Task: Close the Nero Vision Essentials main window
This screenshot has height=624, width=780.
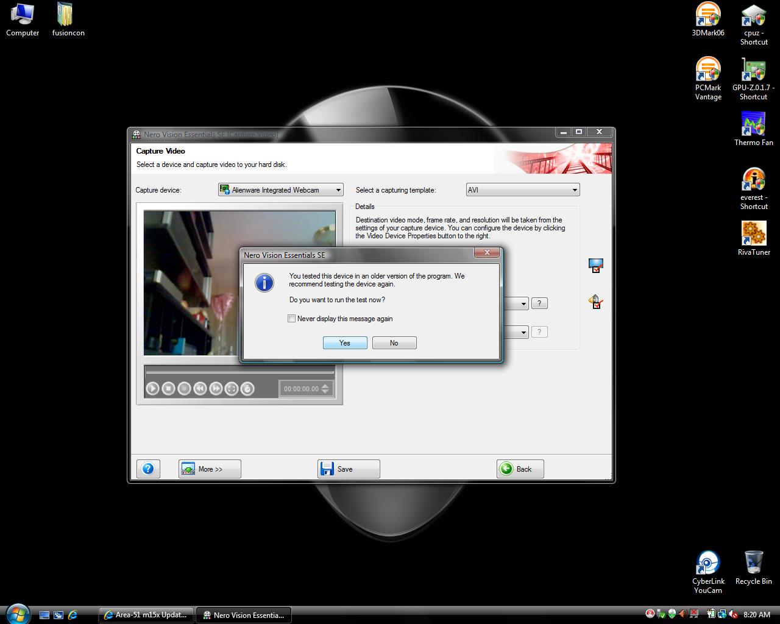Action: point(599,132)
